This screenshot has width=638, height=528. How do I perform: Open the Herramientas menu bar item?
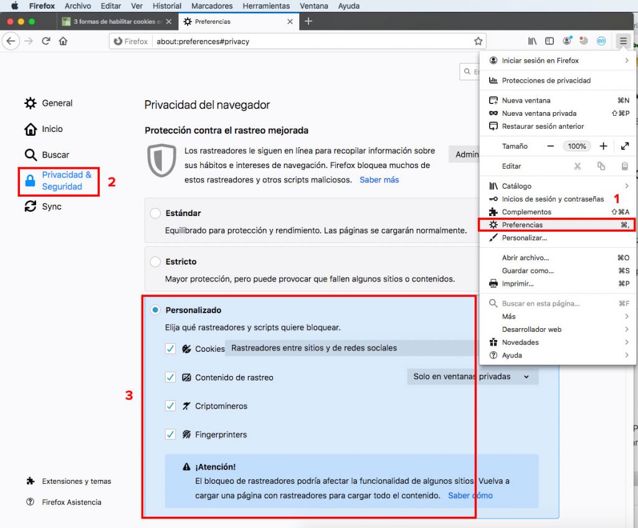(266, 6)
